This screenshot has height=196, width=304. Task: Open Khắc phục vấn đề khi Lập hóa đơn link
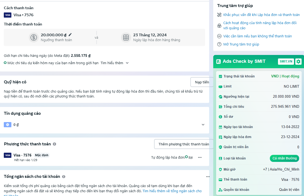tap(261, 15)
